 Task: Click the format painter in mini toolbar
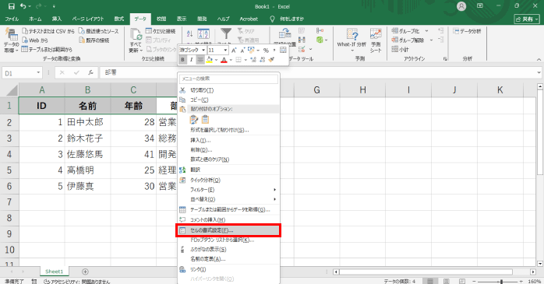tap(271, 60)
